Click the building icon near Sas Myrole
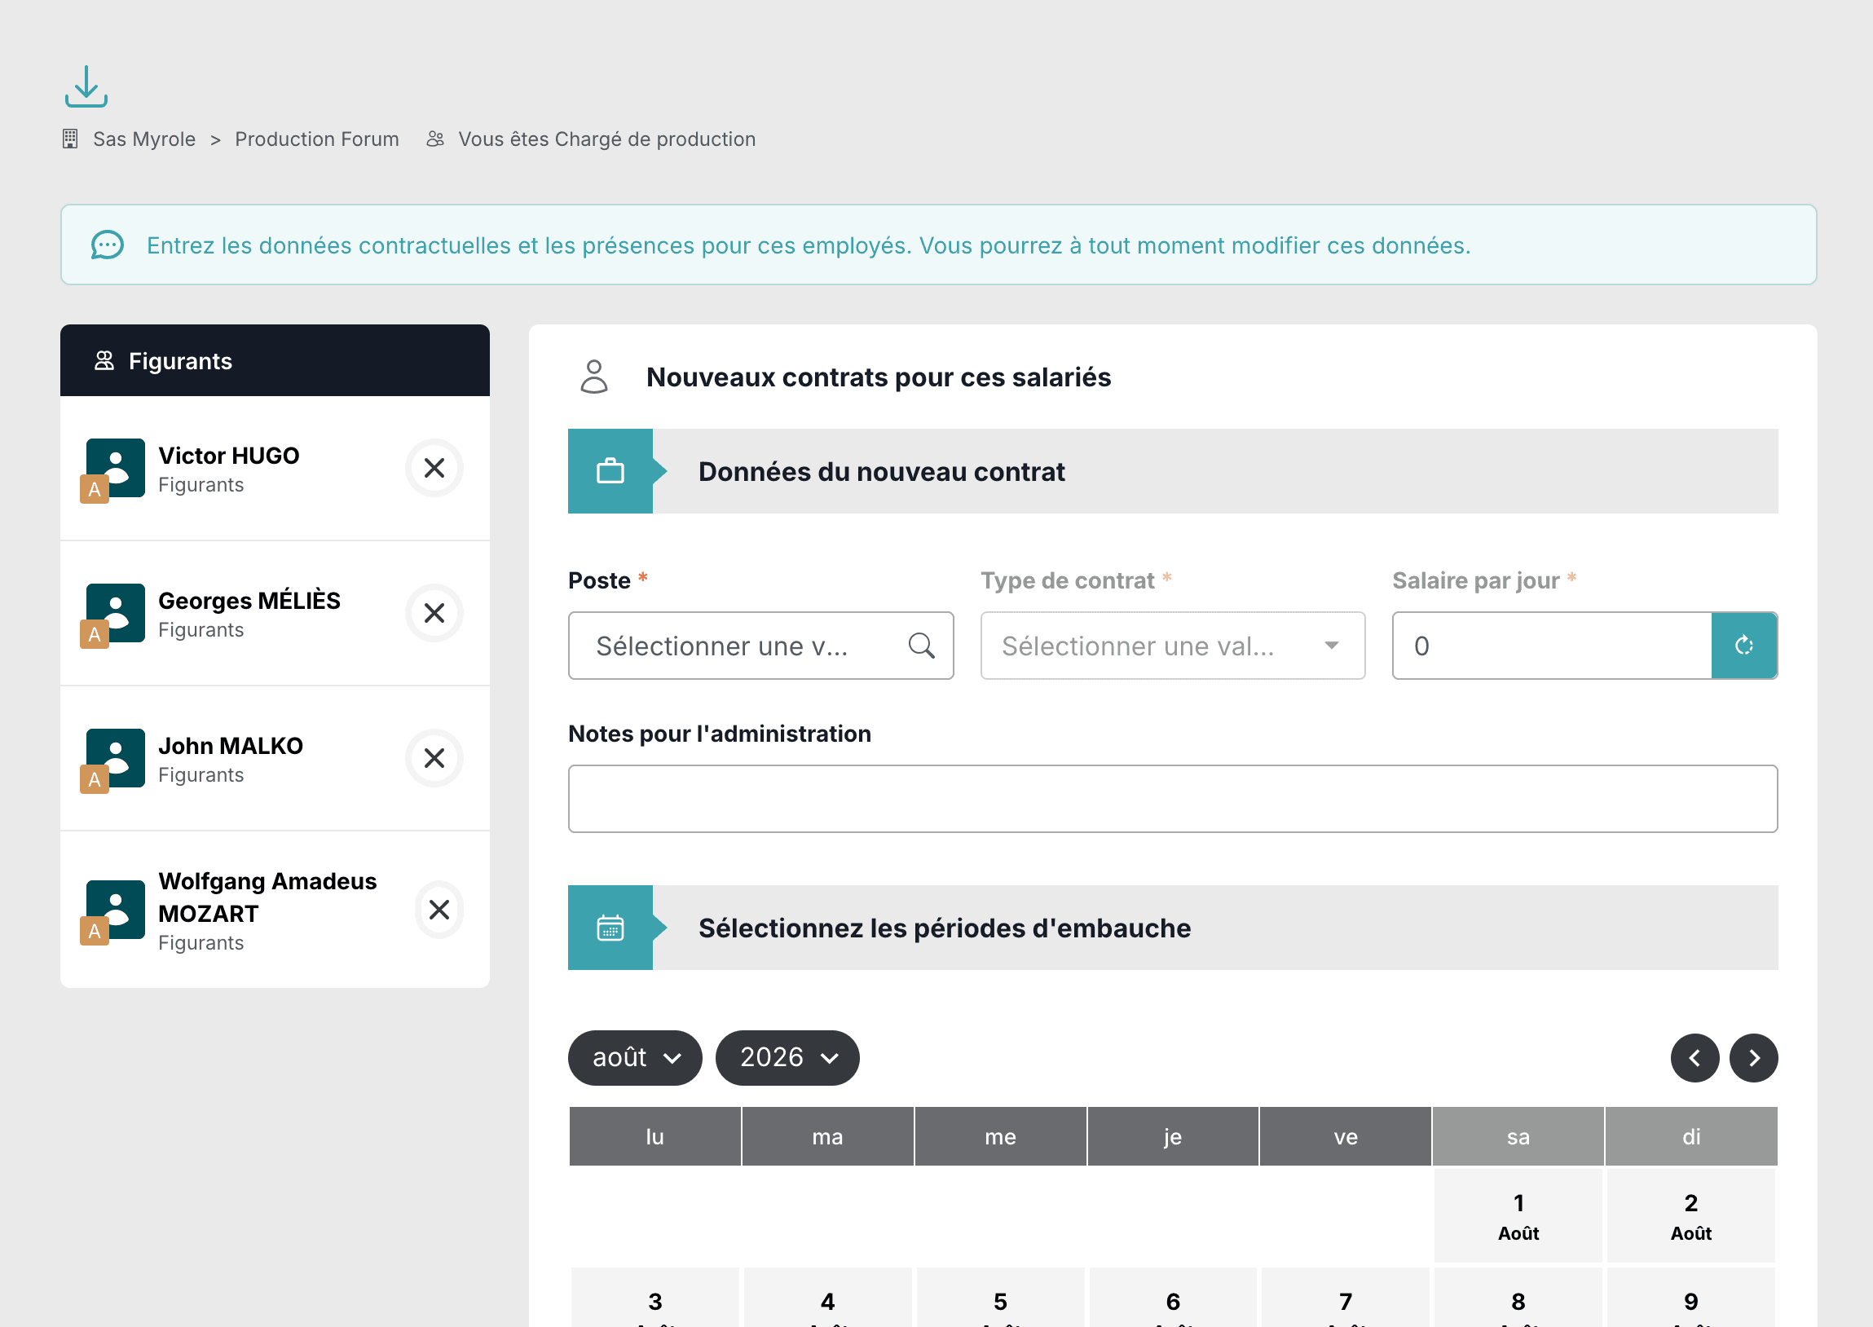Image resolution: width=1873 pixels, height=1327 pixels. pos(70,139)
